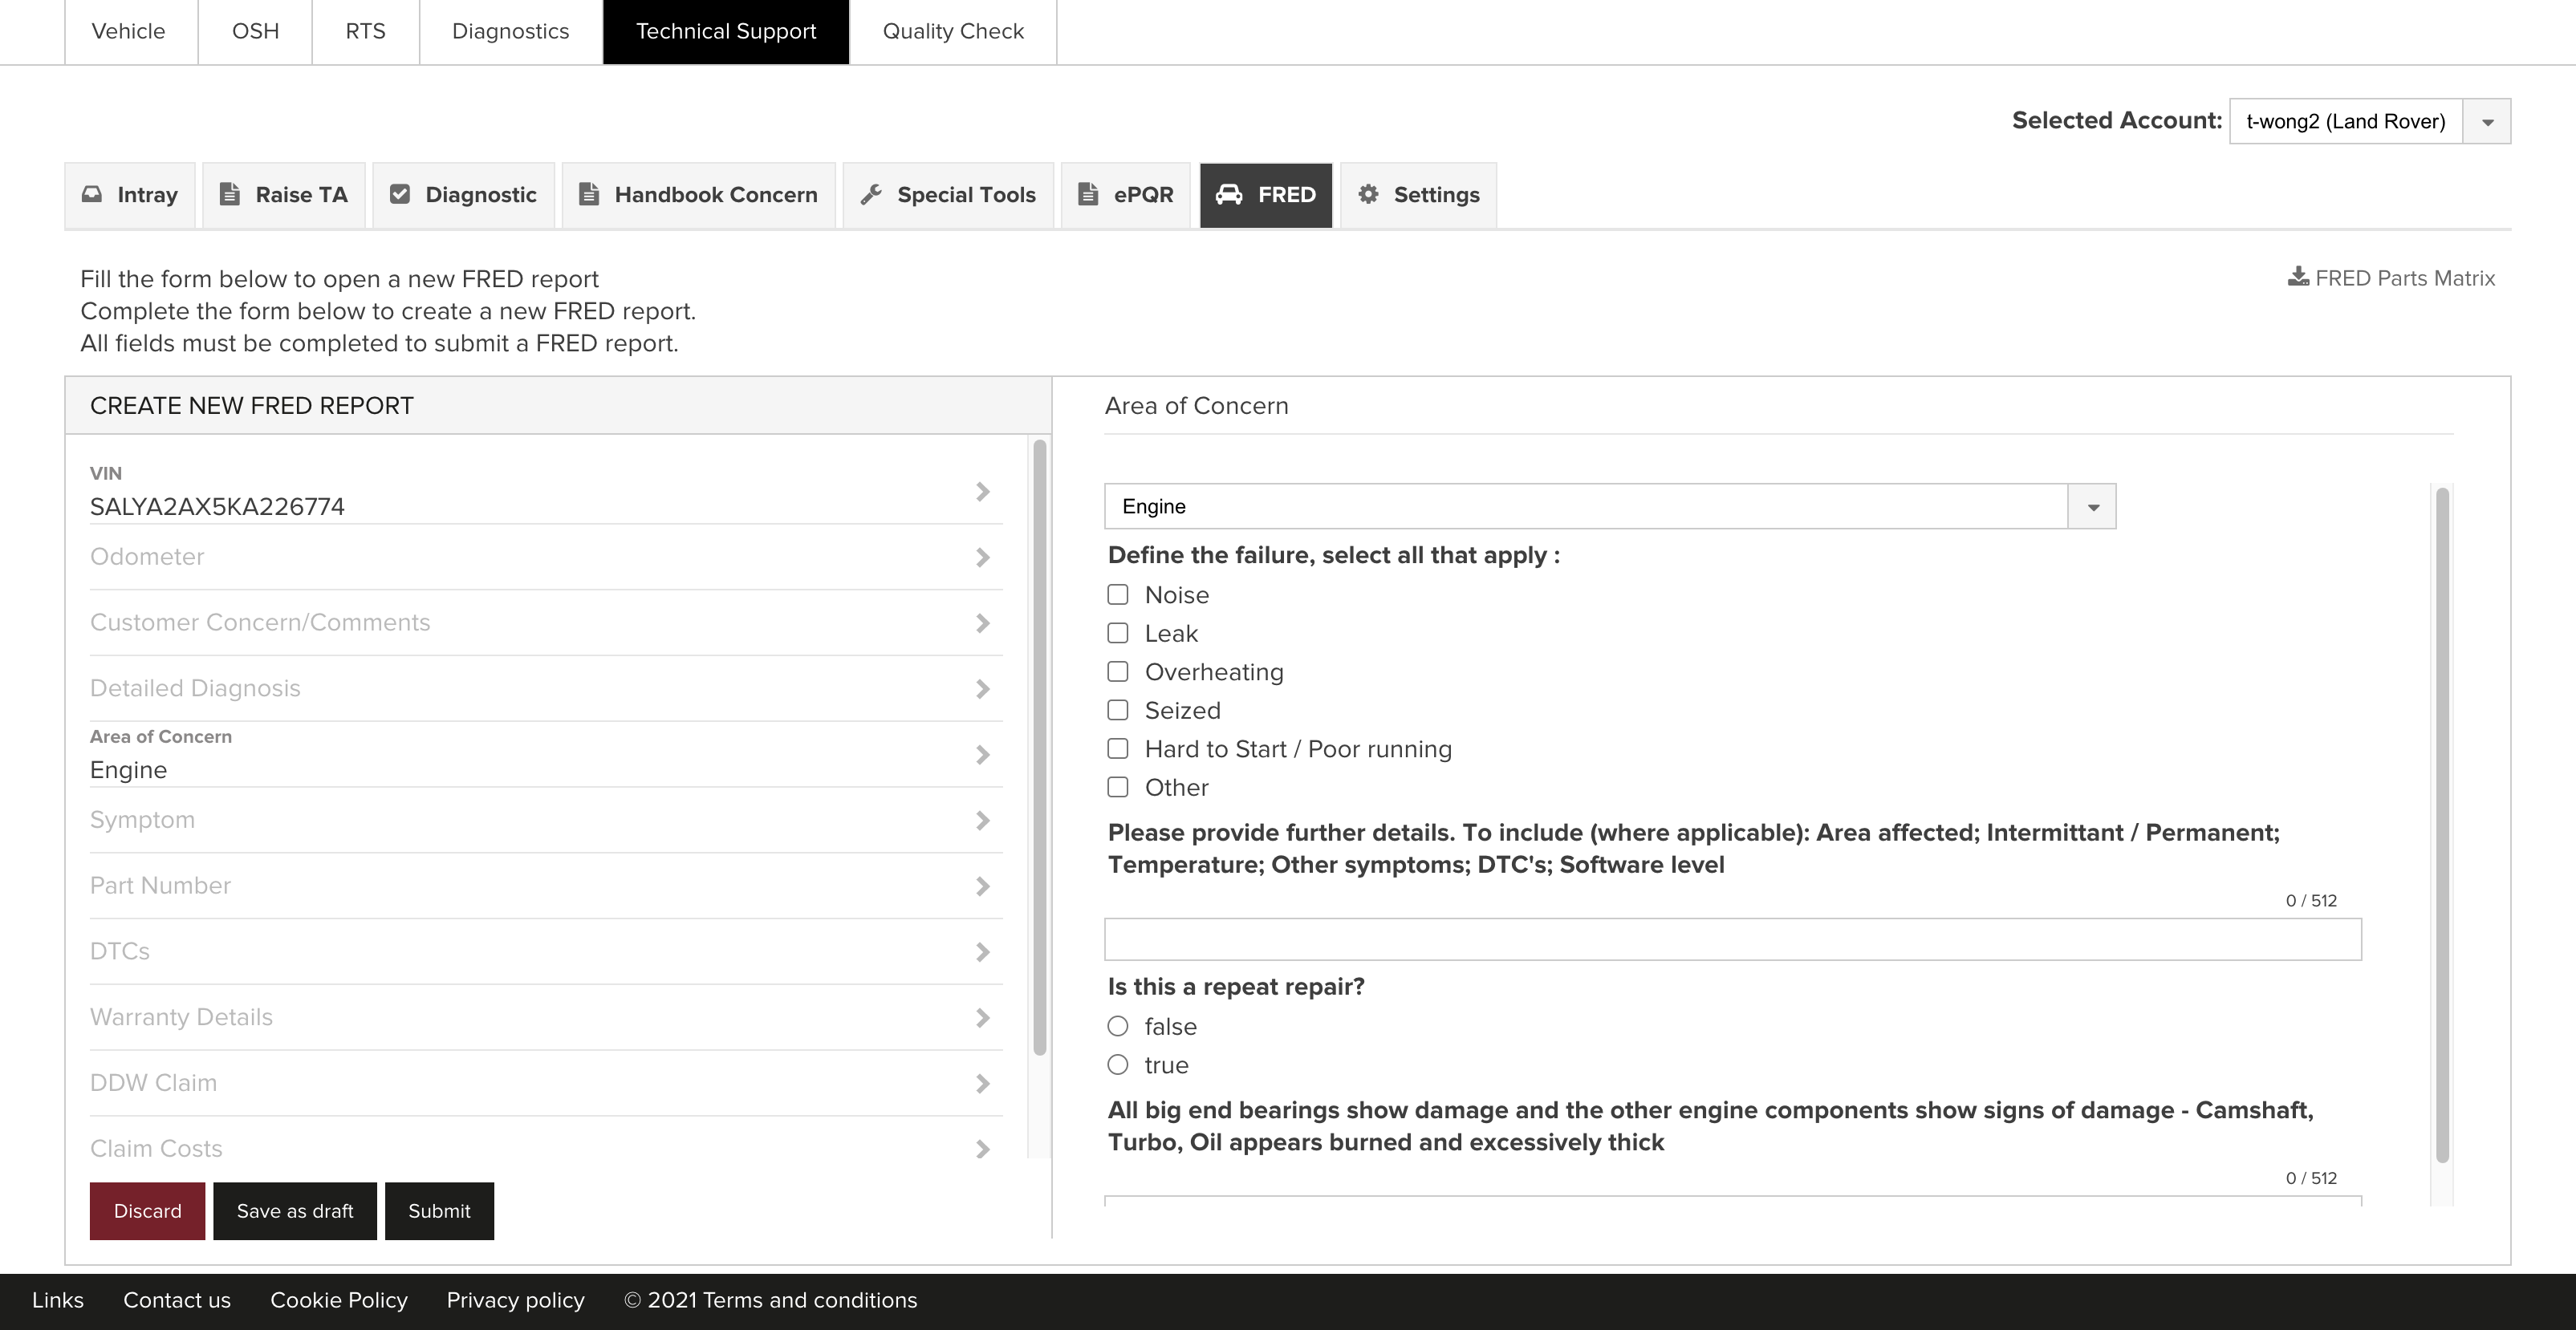Viewport: 2576px width, 1330px height.
Task: Expand the VIN row chevron
Action: [x=982, y=492]
